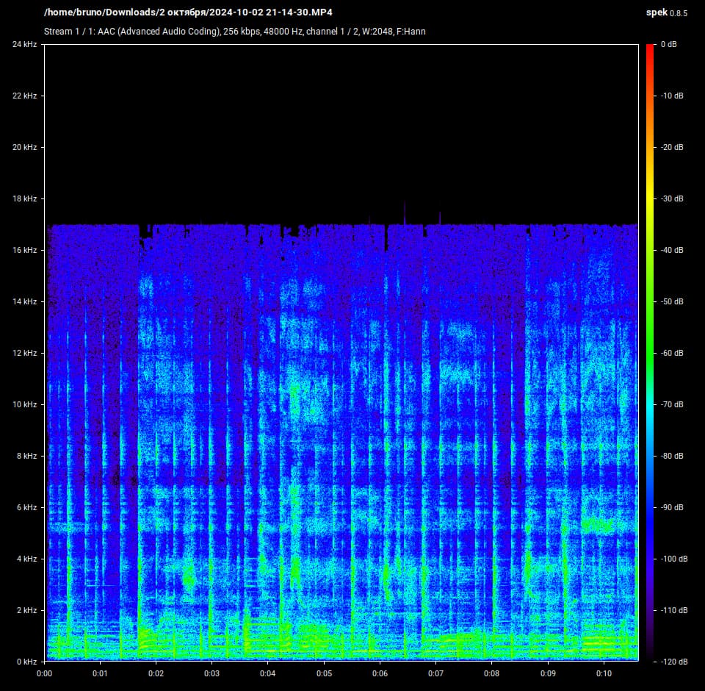Click the -60 dB scale label
The height and width of the screenshot is (691, 705).
671,353
